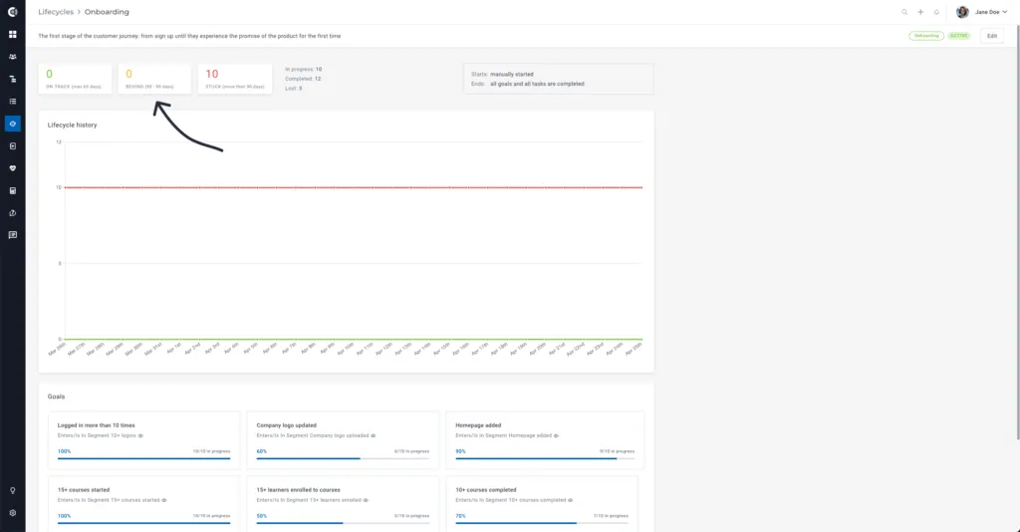Click the Edit button
Viewport: 1020px width, 532px height.
992,36
